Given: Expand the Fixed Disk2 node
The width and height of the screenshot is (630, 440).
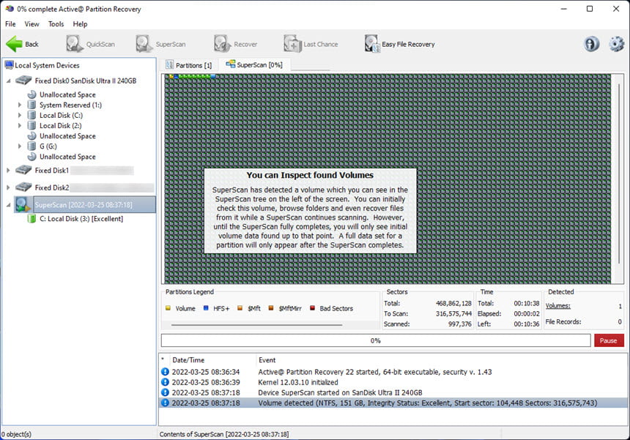Looking at the screenshot, I should pyautogui.click(x=9, y=187).
